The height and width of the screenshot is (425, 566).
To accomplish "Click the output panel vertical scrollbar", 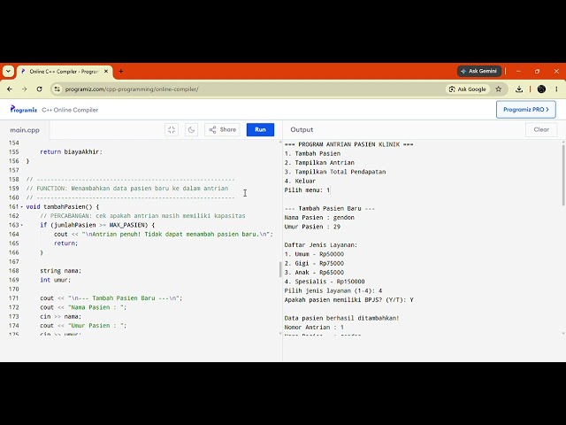I will click(x=563, y=174).
